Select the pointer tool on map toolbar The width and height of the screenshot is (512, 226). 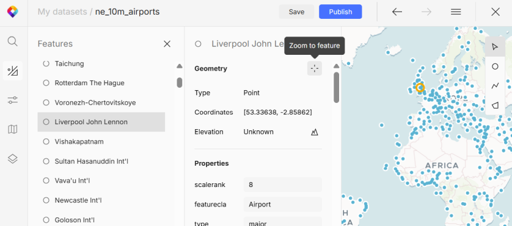point(495,47)
